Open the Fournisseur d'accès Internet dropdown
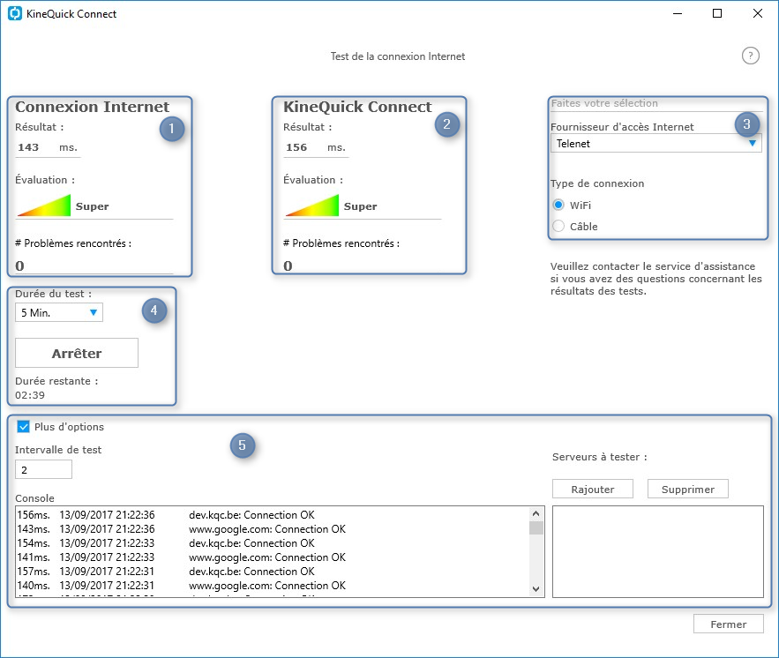The width and height of the screenshot is (779, 658). point(655,144)
